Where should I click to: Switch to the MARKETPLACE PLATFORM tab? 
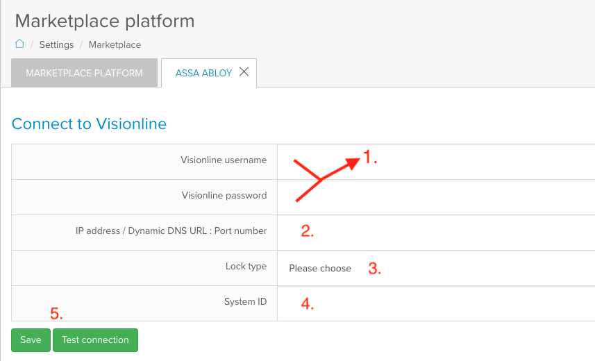pyautogui.click(x=84, y=73)
